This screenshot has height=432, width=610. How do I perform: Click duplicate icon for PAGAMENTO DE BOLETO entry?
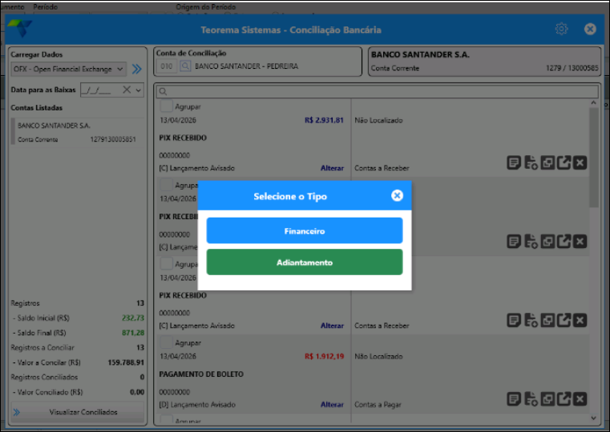pyautogui.click(x=547, y=399)
